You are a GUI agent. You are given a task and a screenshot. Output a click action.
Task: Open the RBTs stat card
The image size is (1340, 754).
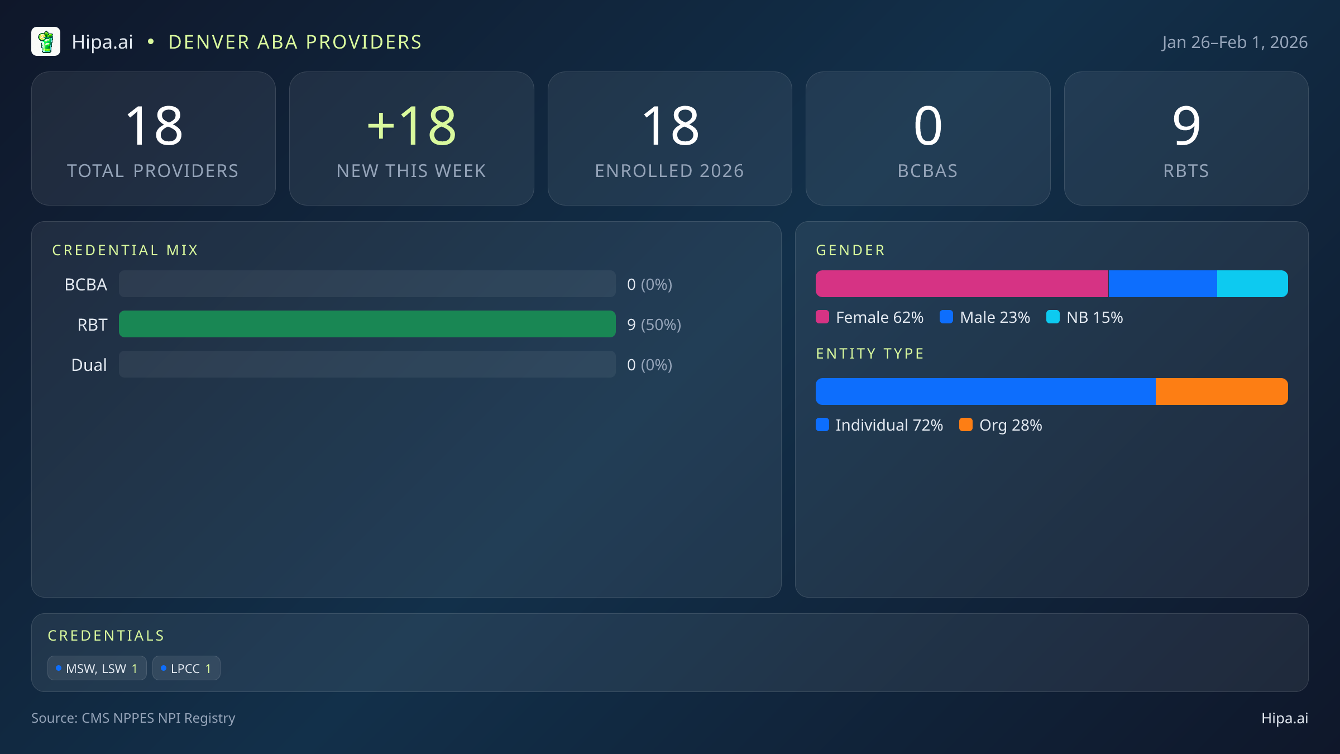pyautogui.click(x=1186, y=138)
